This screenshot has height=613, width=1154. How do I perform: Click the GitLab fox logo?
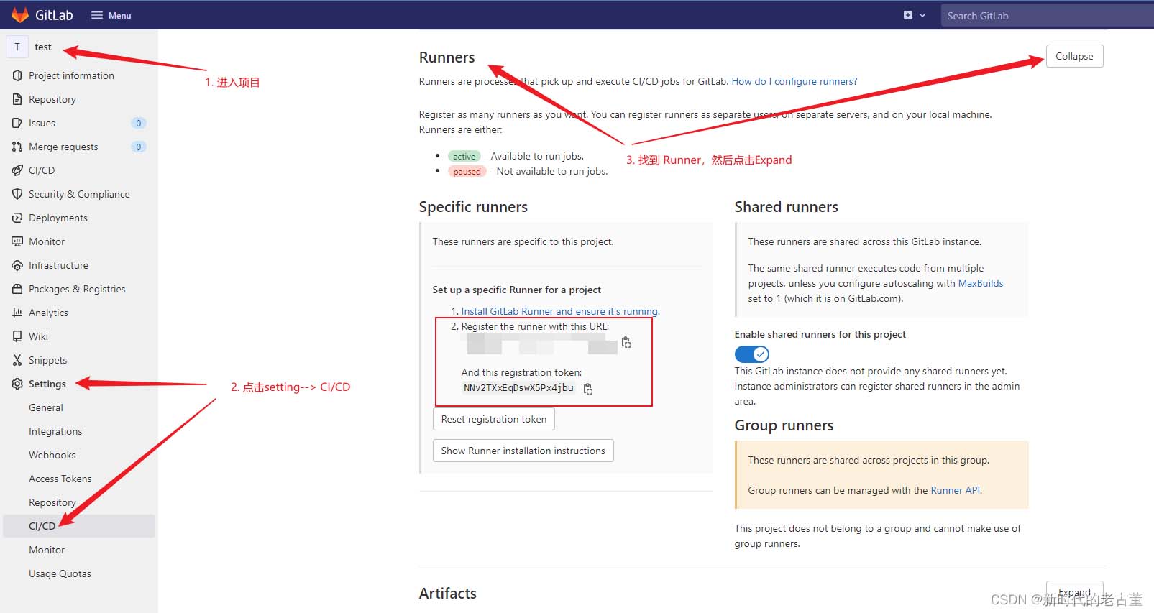tap(20, 15)
